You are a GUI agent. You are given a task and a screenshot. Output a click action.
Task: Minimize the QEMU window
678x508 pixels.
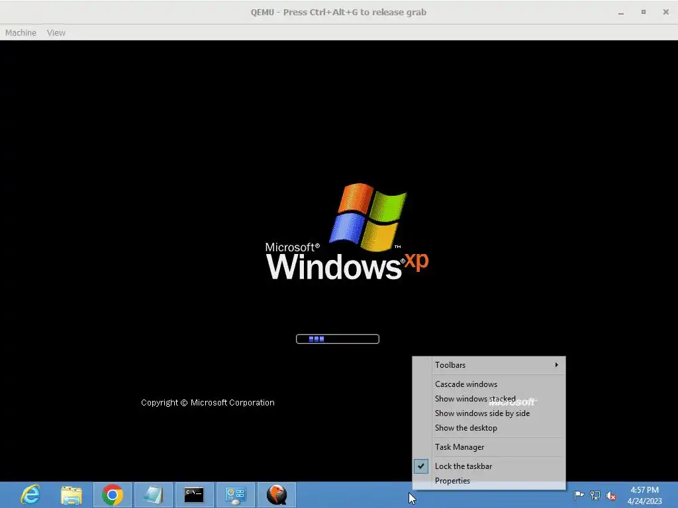coord(621,13)
